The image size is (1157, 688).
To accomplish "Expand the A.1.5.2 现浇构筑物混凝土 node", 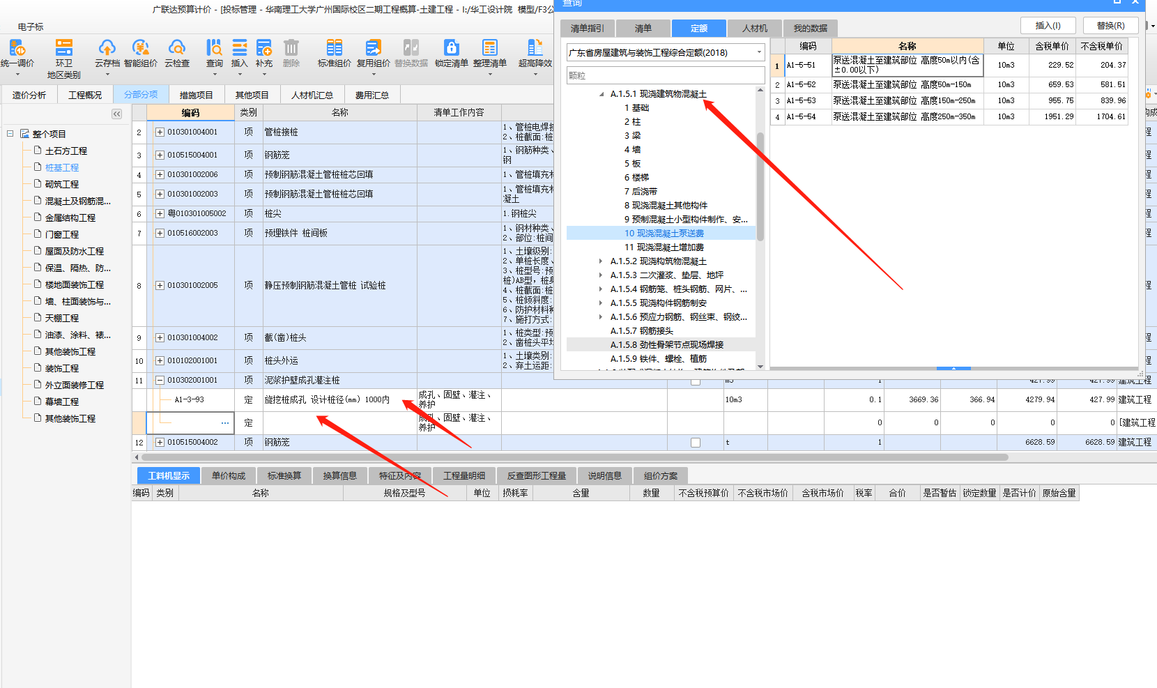I will click(601, 261).
